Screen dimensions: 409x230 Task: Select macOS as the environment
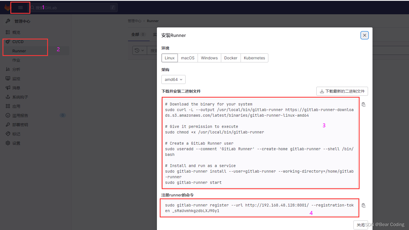coord(188,58)
